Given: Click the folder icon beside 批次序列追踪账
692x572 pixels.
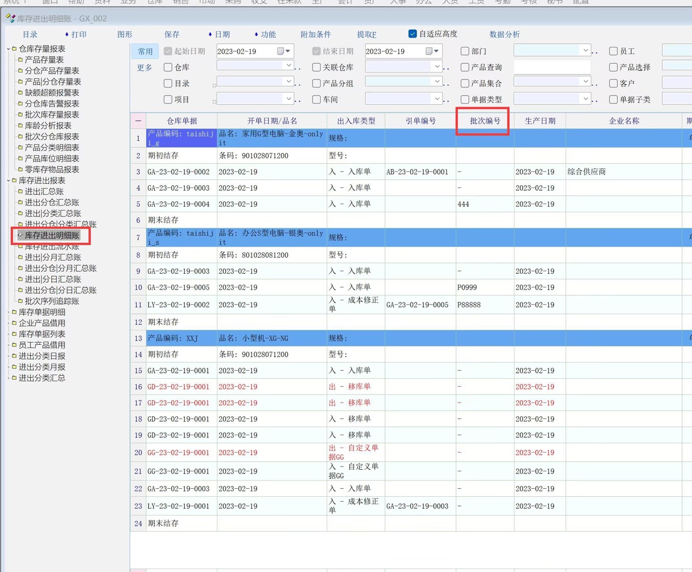Looking at the screenshot, I should (x=21, y=301).
